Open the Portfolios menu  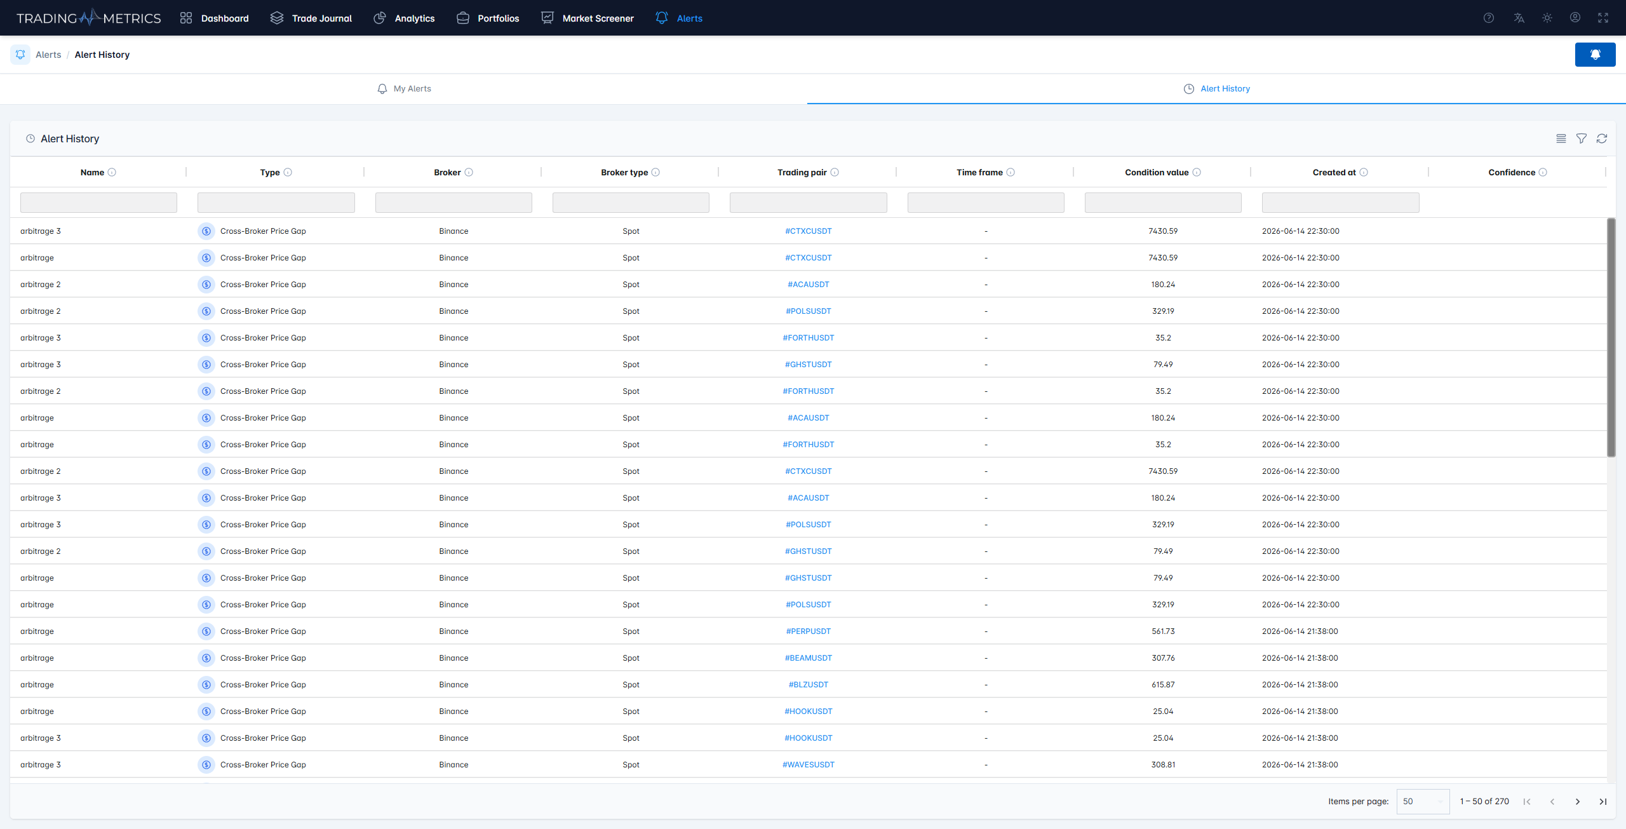click(488, 18)
